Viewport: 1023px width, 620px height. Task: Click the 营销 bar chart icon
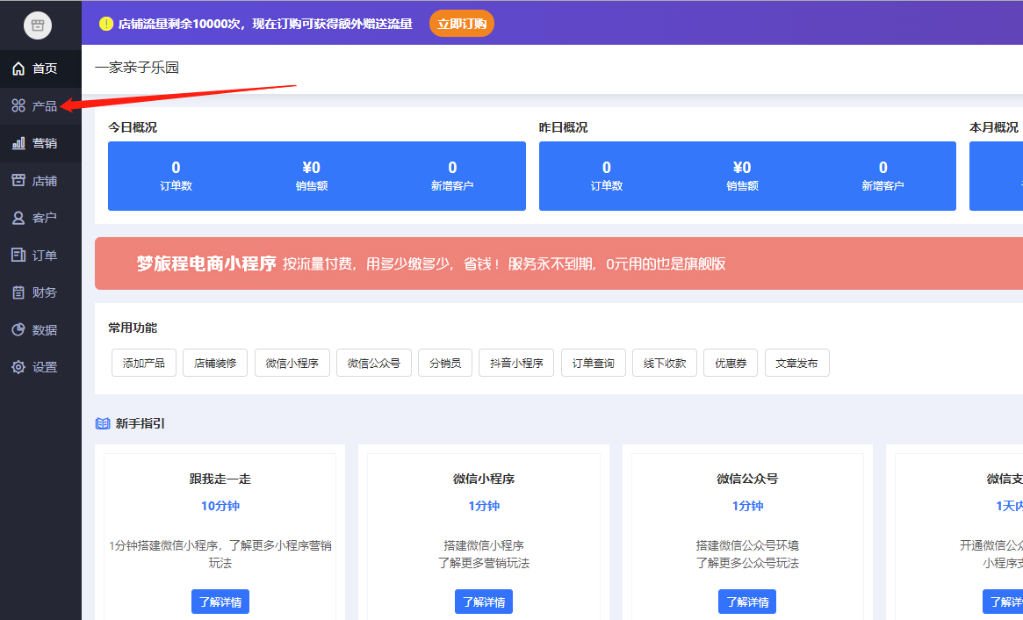18,143
